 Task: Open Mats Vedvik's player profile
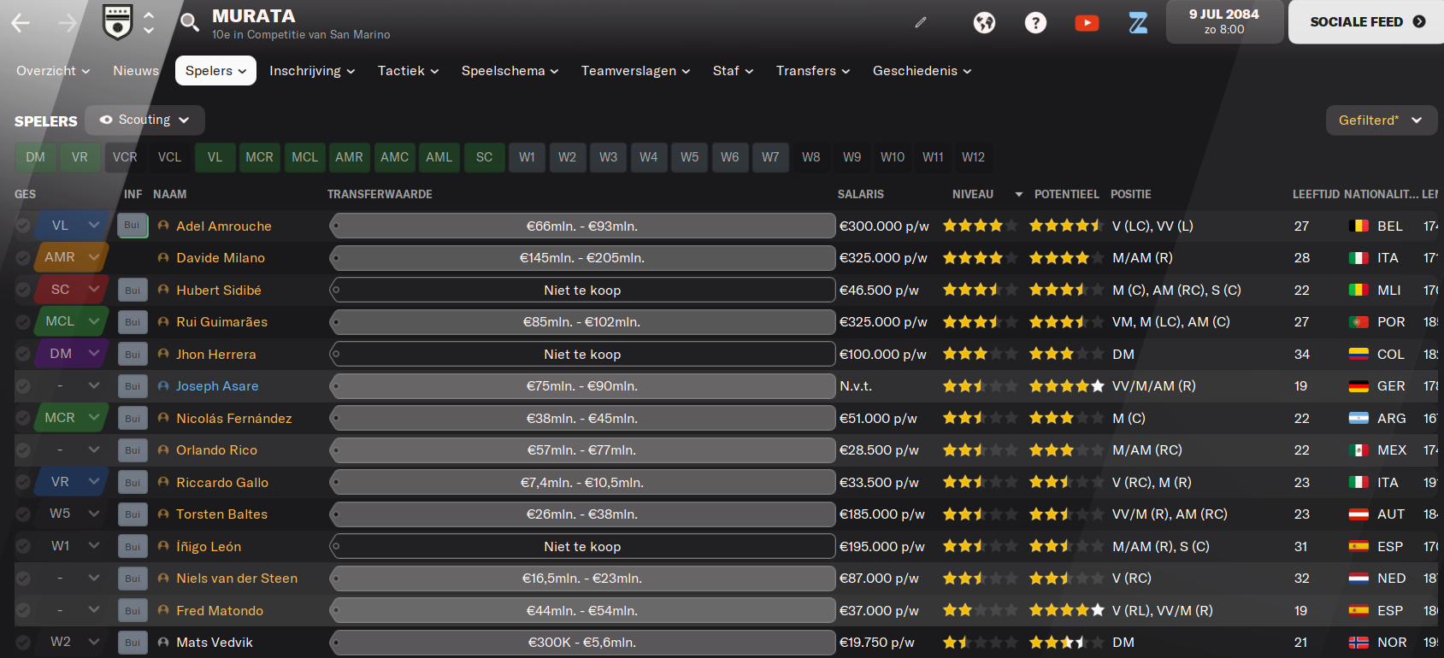coord(215,643)
